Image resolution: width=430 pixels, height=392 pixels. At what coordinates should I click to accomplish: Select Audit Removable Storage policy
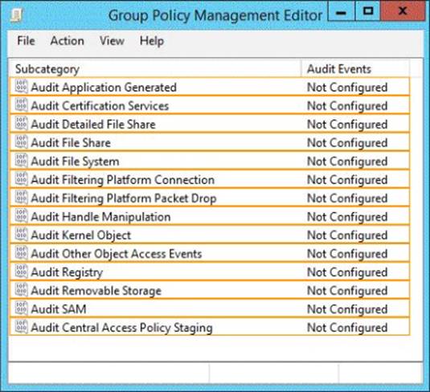click(210, 290)
